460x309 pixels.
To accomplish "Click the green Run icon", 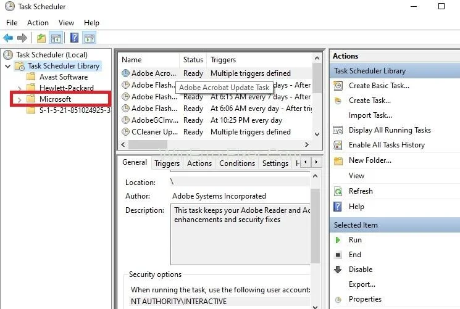I will [x=338, y=240].
